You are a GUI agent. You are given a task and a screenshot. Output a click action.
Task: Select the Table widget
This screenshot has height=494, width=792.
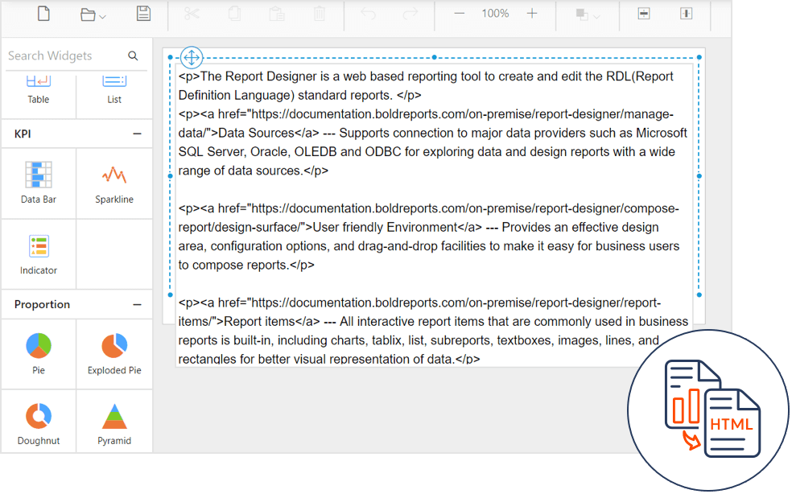[x=38, y=84]
